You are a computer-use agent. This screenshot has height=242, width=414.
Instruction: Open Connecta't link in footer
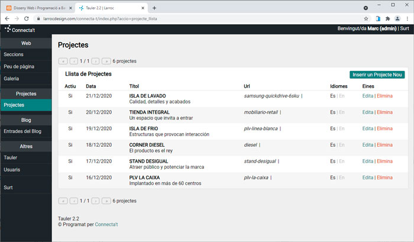point(106,225)
